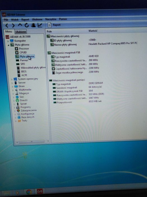Click the AIDA64 icon in the title bar
This screenshot has height=197, width=147.
(4, 15)
